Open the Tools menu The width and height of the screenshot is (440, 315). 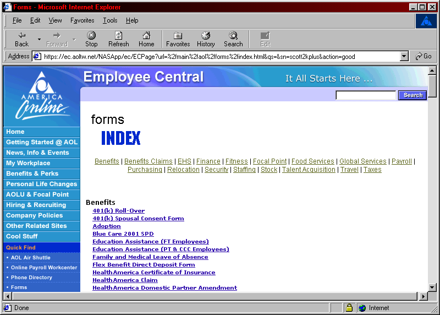110,20
